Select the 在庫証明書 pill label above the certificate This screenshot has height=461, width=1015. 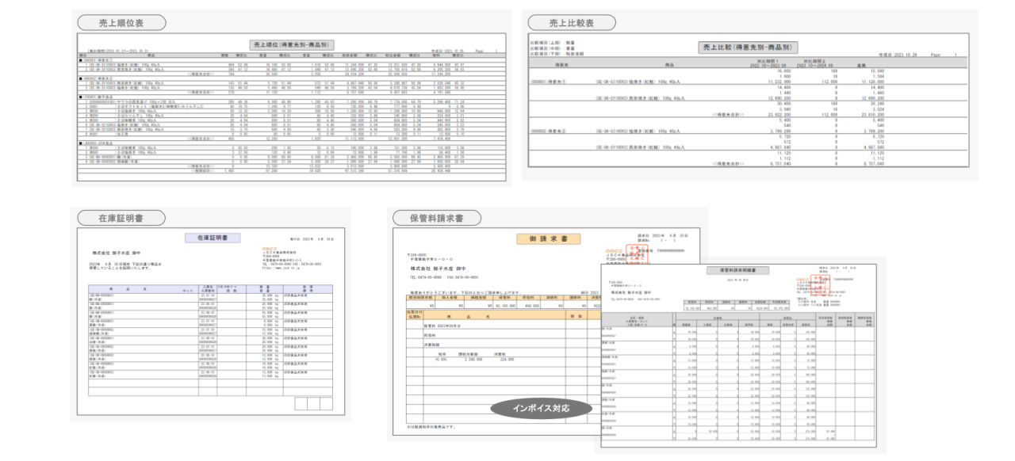tap(121, 217)
